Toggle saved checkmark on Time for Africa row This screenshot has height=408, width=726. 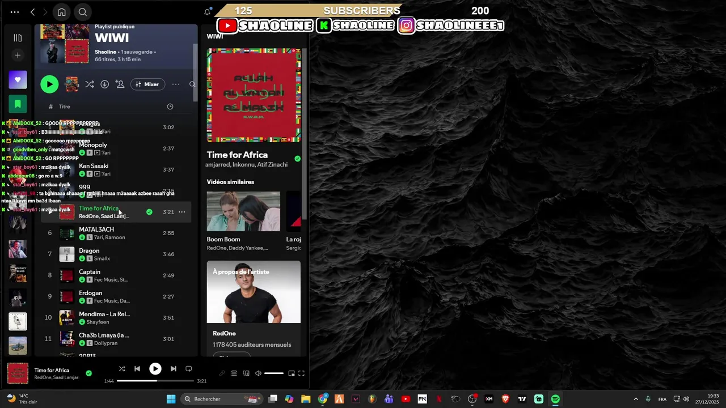pos(149,212)
